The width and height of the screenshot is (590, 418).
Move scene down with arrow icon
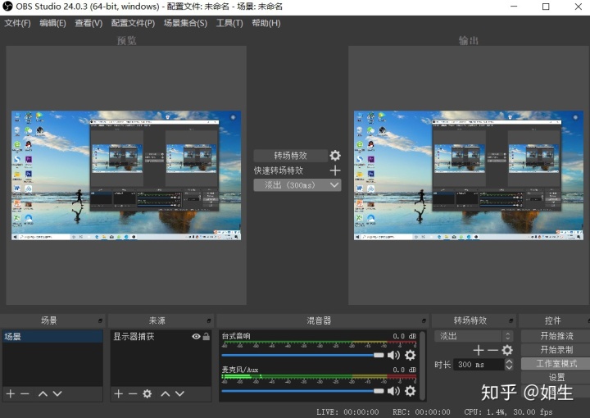pos(57,393)
